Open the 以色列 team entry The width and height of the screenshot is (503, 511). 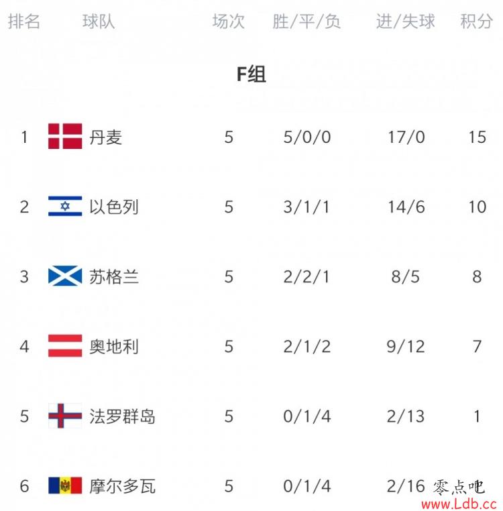pyautogui.click(x=114, y=207)
